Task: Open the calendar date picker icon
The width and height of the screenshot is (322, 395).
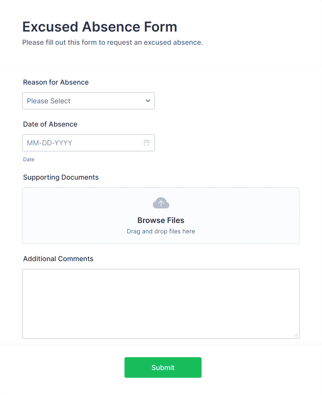Action: 146,143
